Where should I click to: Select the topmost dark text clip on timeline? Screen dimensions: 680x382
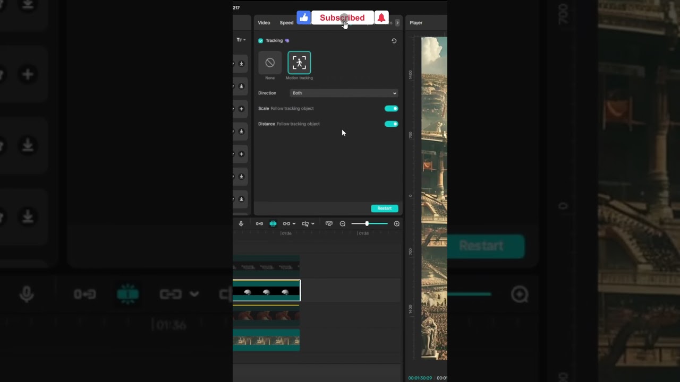(266, 265)
